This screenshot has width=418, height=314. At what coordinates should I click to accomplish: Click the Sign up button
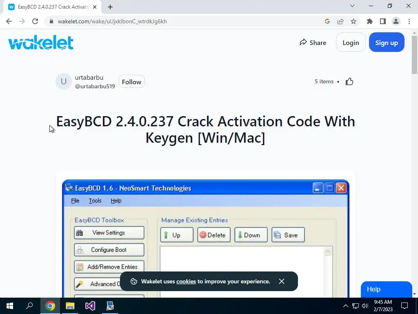pyautogui.click(x=387, y=43)
